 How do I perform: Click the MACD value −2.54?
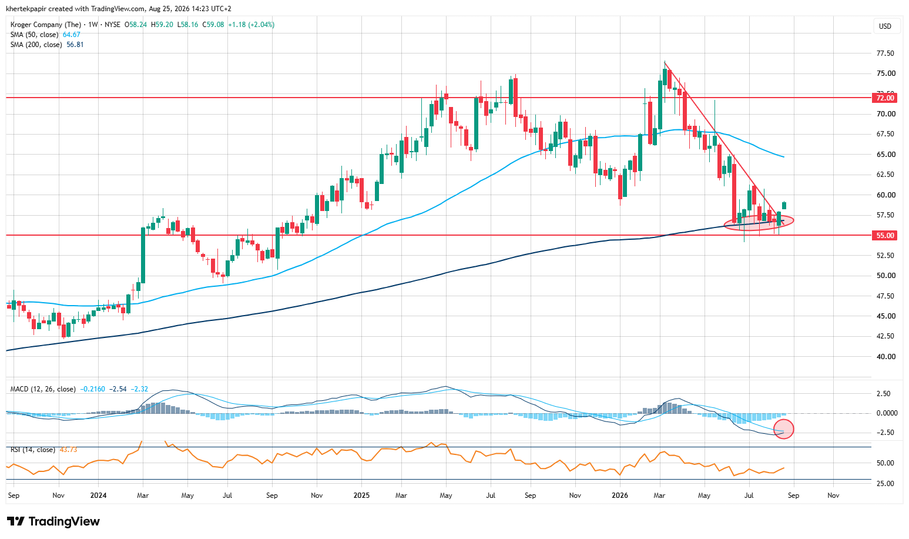[118, 389]
